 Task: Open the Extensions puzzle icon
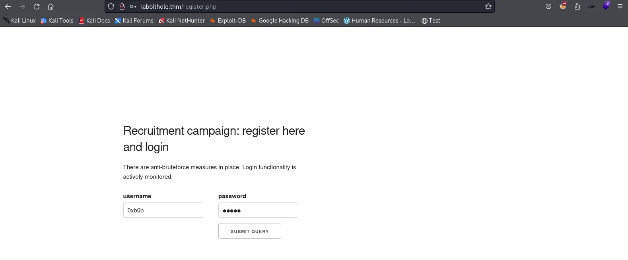[577, 7]
